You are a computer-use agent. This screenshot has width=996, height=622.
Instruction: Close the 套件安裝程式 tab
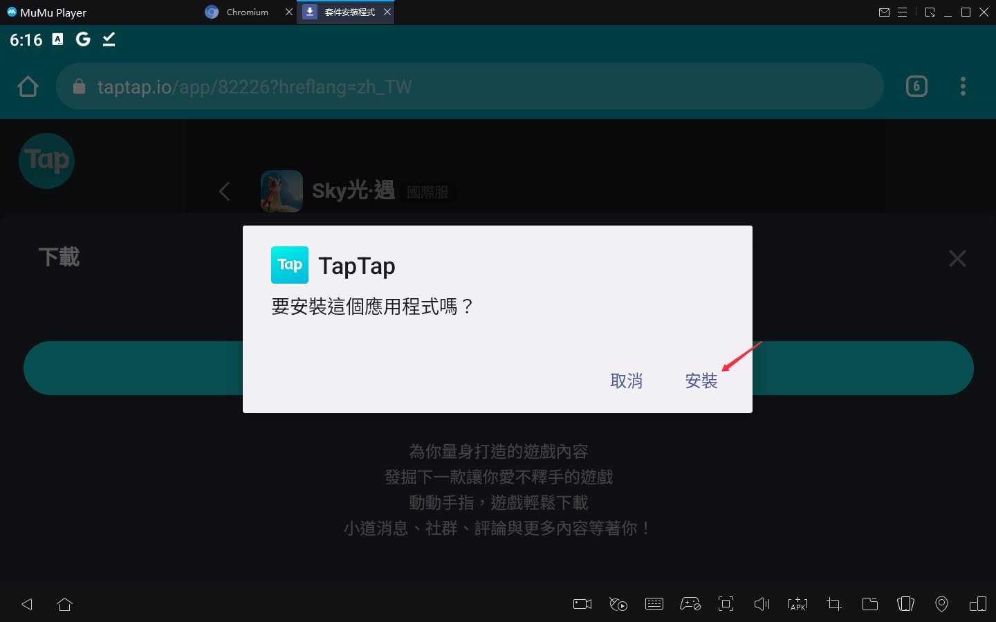click(387, 12)
